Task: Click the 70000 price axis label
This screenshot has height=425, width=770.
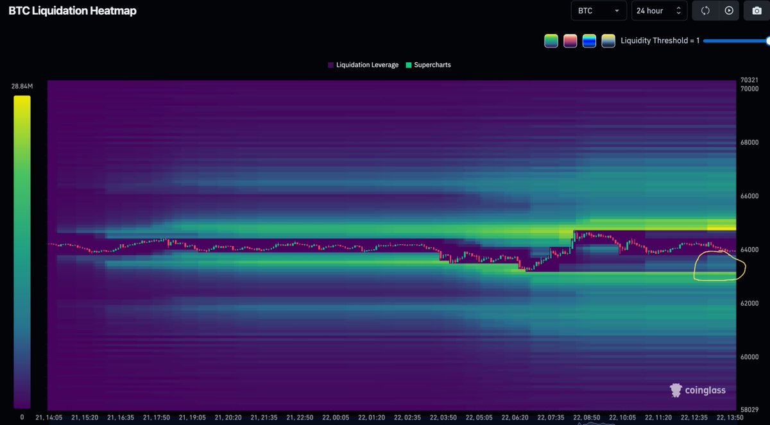Action: pos(750,88)
